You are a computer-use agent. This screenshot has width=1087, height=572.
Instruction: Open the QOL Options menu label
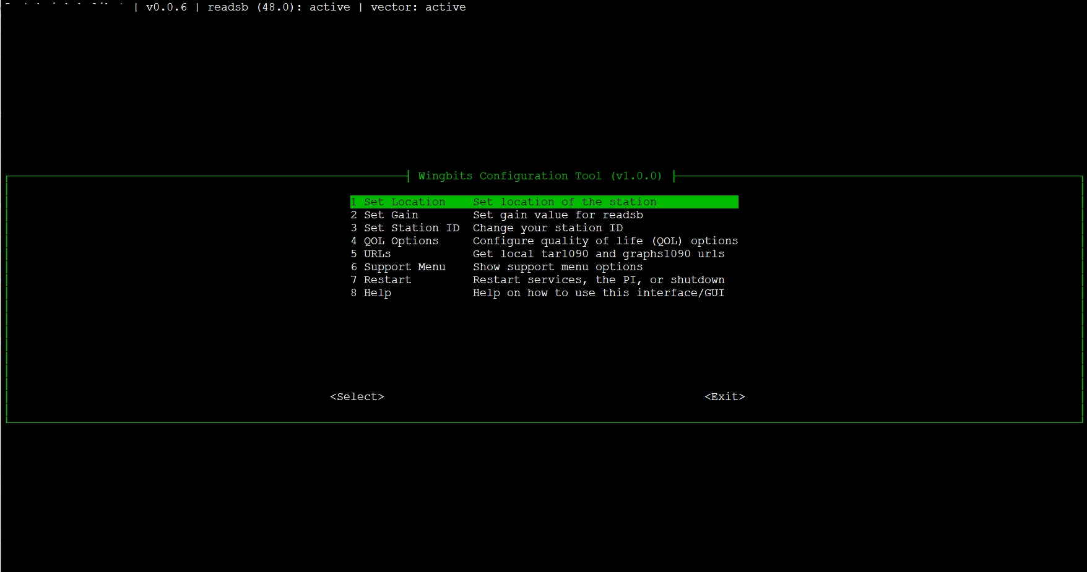(401, 241)
